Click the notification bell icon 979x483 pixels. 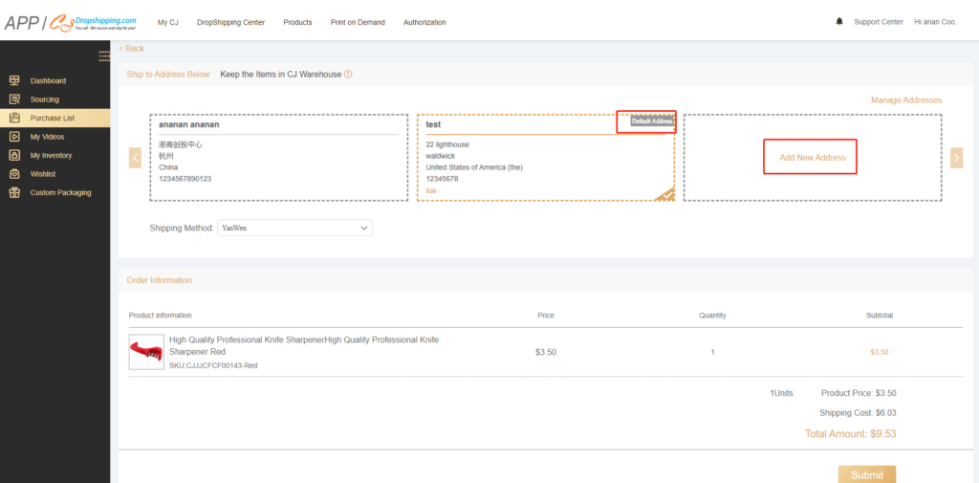tap(839, 21)
